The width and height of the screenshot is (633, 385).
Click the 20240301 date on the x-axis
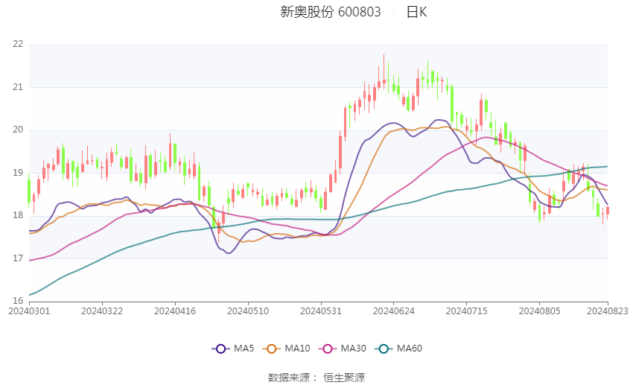[29, 310]
